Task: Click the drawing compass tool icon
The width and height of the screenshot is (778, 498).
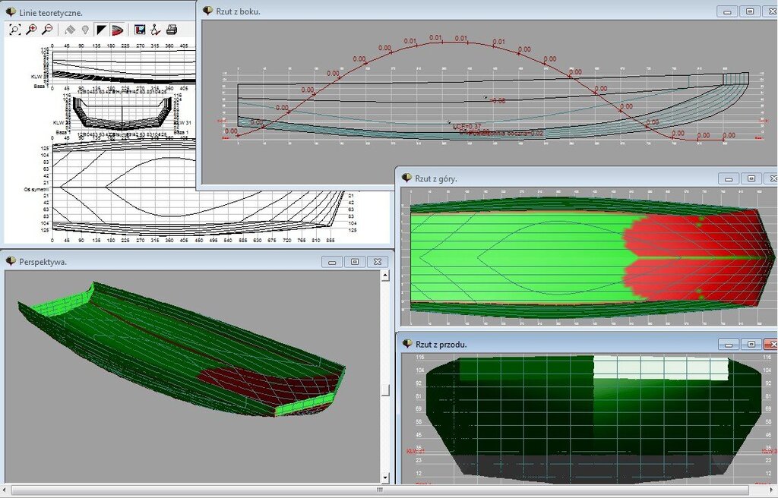Action: (155, 30)
